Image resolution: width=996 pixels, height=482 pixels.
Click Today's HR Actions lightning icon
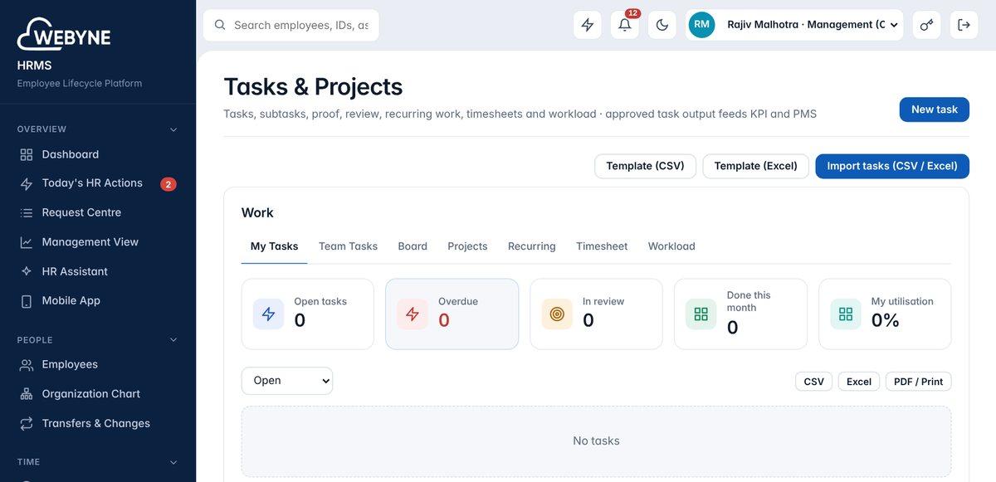(x=27, y=184)
